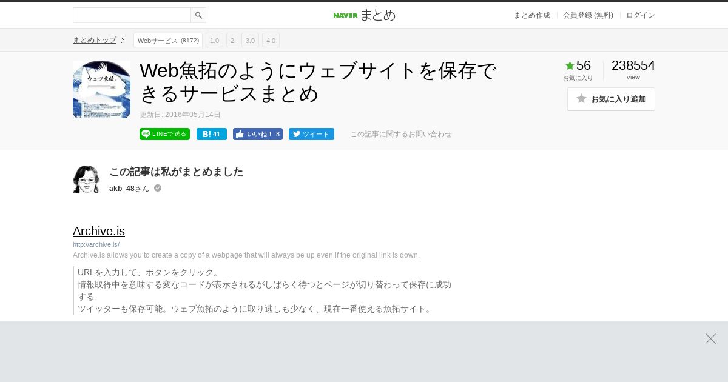Open the http://archive.is/ URL
Viewport: 728px width, 382px height.
point(96,244)
